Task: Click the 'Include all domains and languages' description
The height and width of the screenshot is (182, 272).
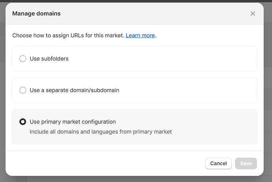Action: [101, 132]
